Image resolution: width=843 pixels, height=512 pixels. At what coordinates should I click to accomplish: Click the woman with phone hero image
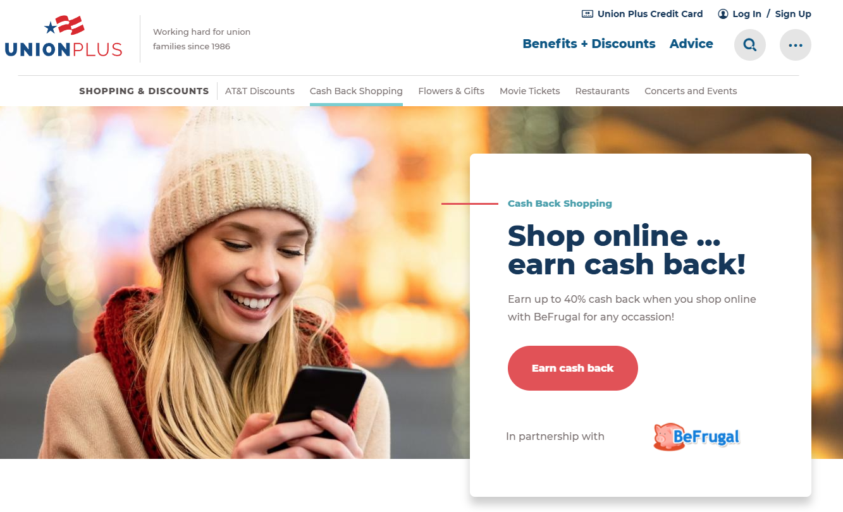pos(235,283)
